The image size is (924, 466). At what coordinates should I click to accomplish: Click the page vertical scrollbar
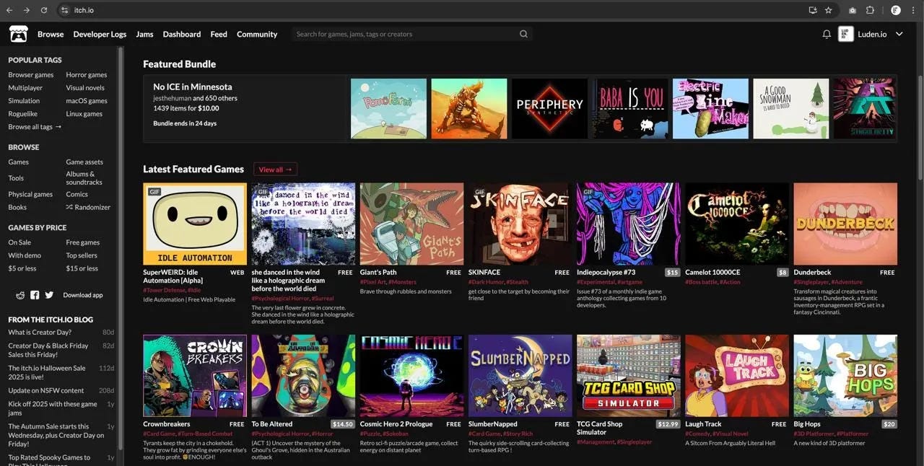pos(920,126)
